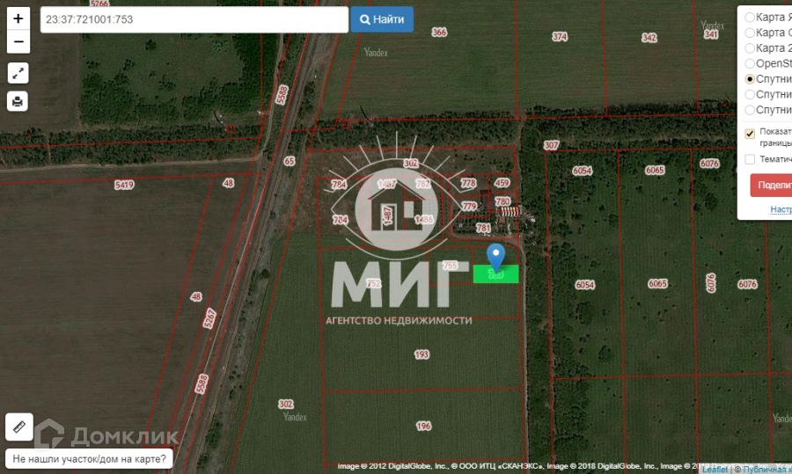The image size is (792, 474).
Task: Open the ruler measurement tool
Action: point(19,427)
